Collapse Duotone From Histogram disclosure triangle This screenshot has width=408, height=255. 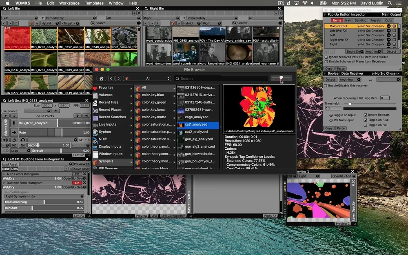click(x=4, y=183)
